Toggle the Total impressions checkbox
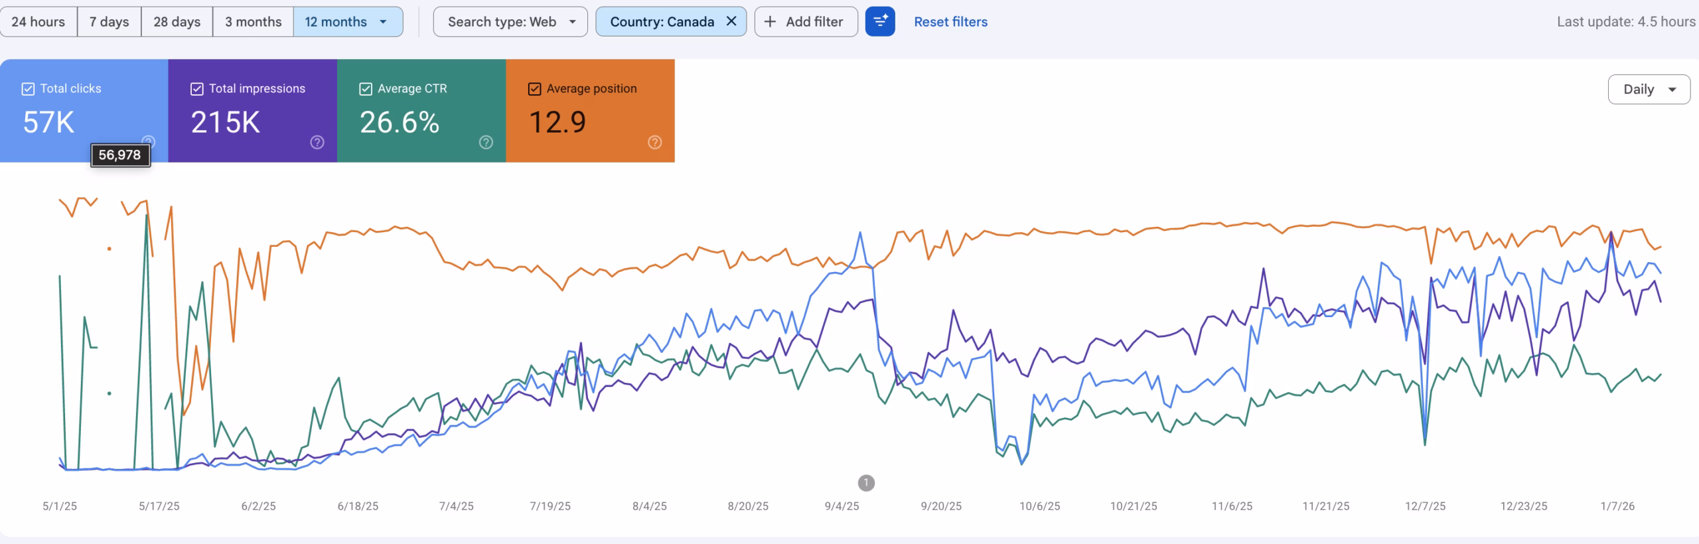 coord(197,89)
